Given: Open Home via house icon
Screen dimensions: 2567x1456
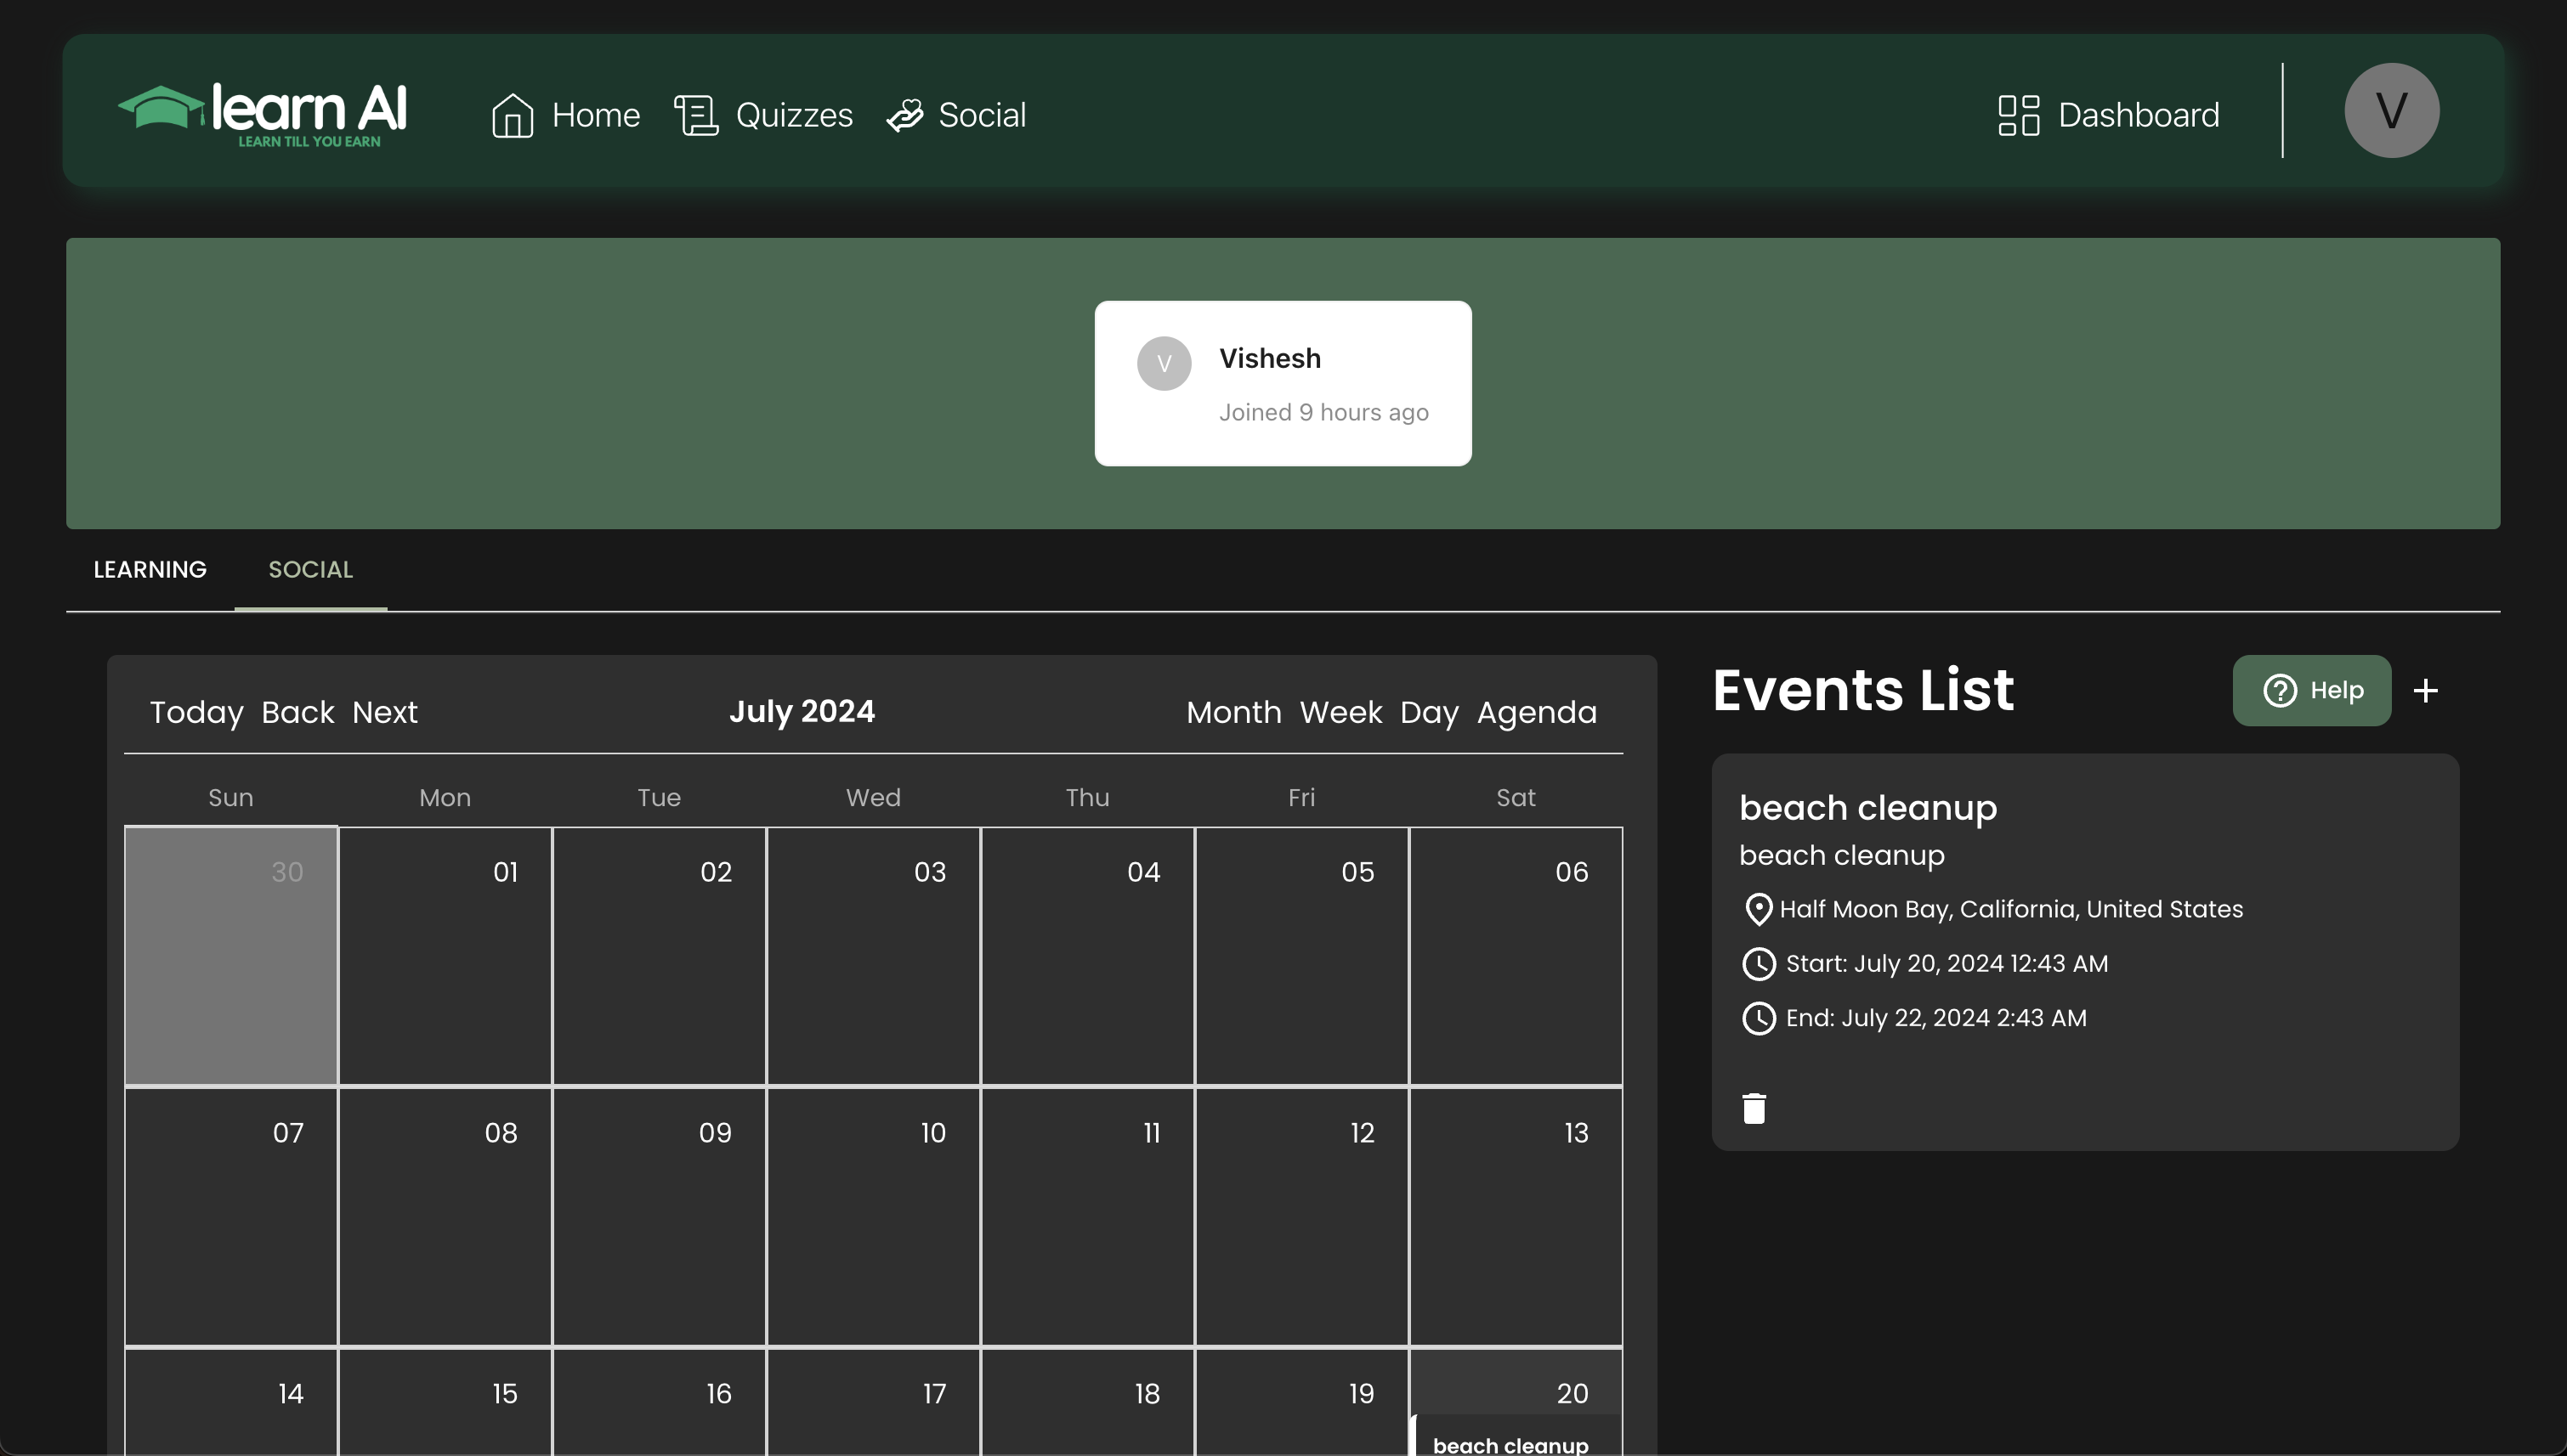Looking at the screenshot, I should pyautogui.click(x=513, y=115).
